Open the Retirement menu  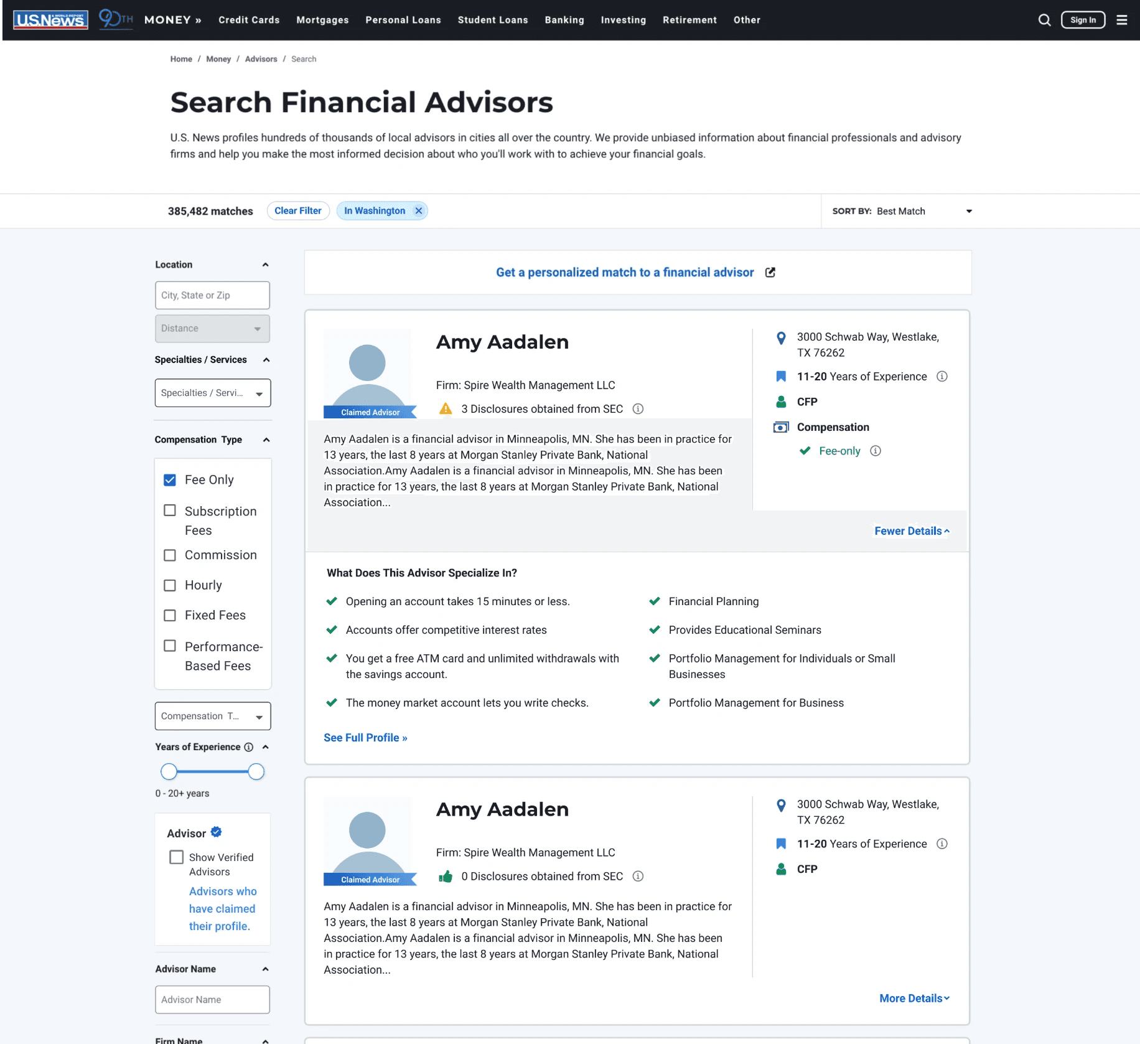[x=689, y=20]
